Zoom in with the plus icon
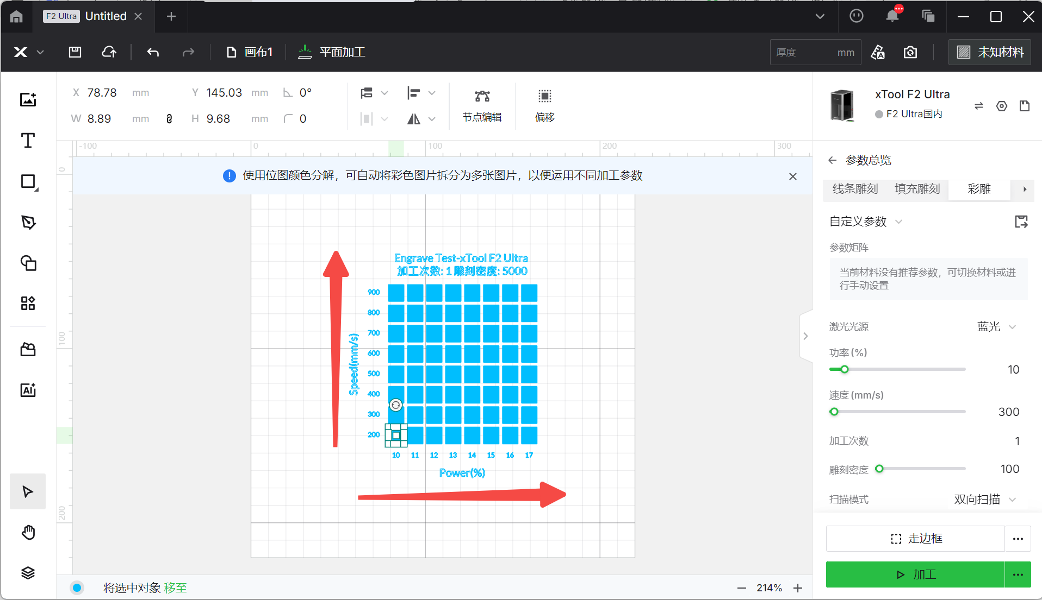The width and height of the screenshot is (1042, 600). pyautogui.click(x=798, y=588)
